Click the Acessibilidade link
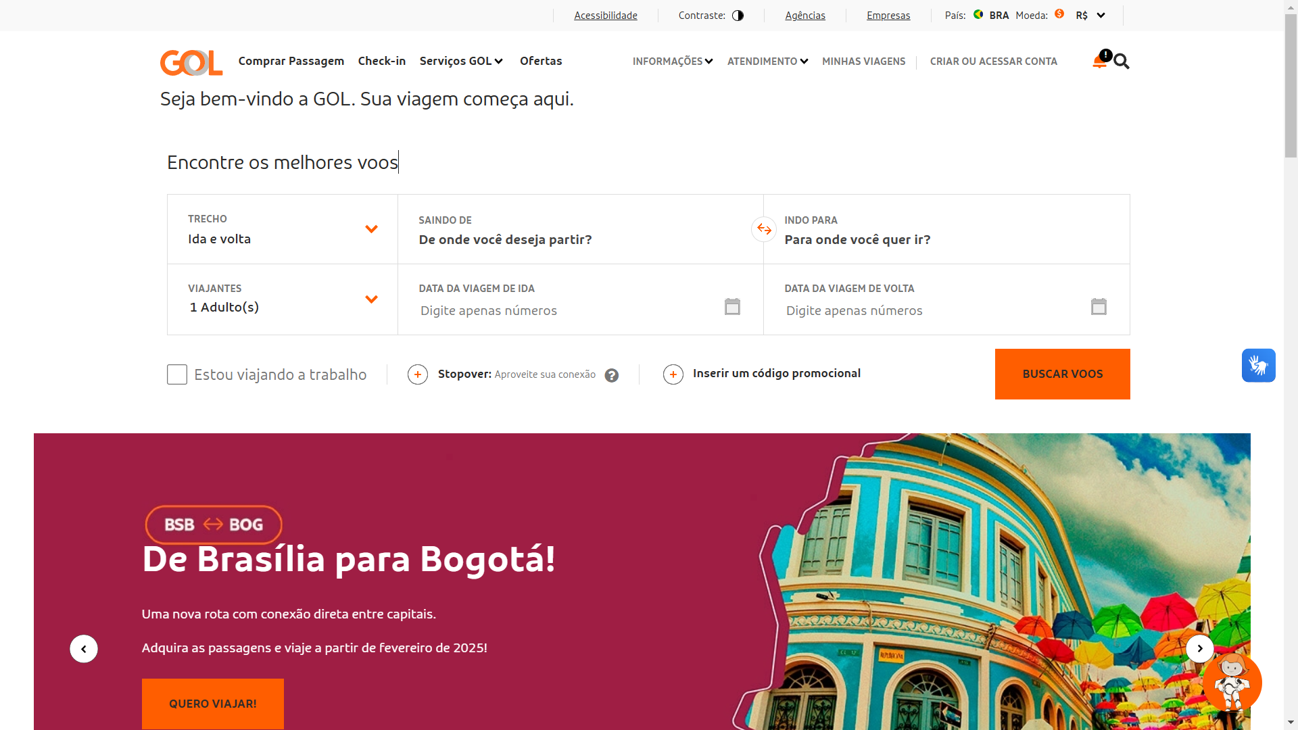 pyautogui.click(x=606, y=16)
